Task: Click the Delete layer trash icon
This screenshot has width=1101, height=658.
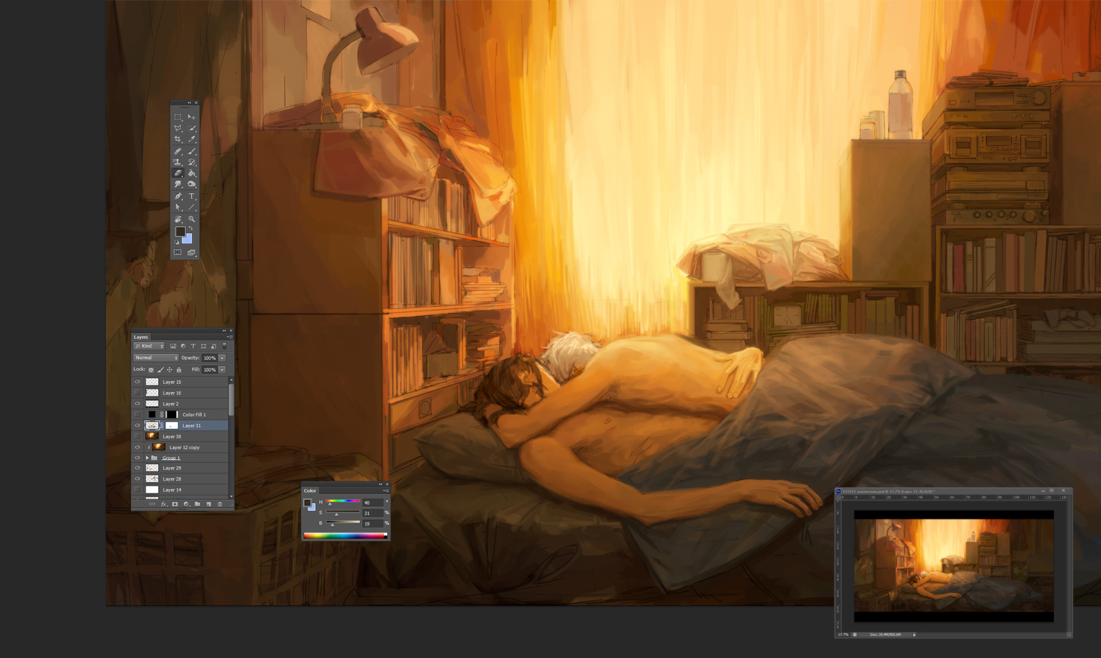Action: [220, 504]
